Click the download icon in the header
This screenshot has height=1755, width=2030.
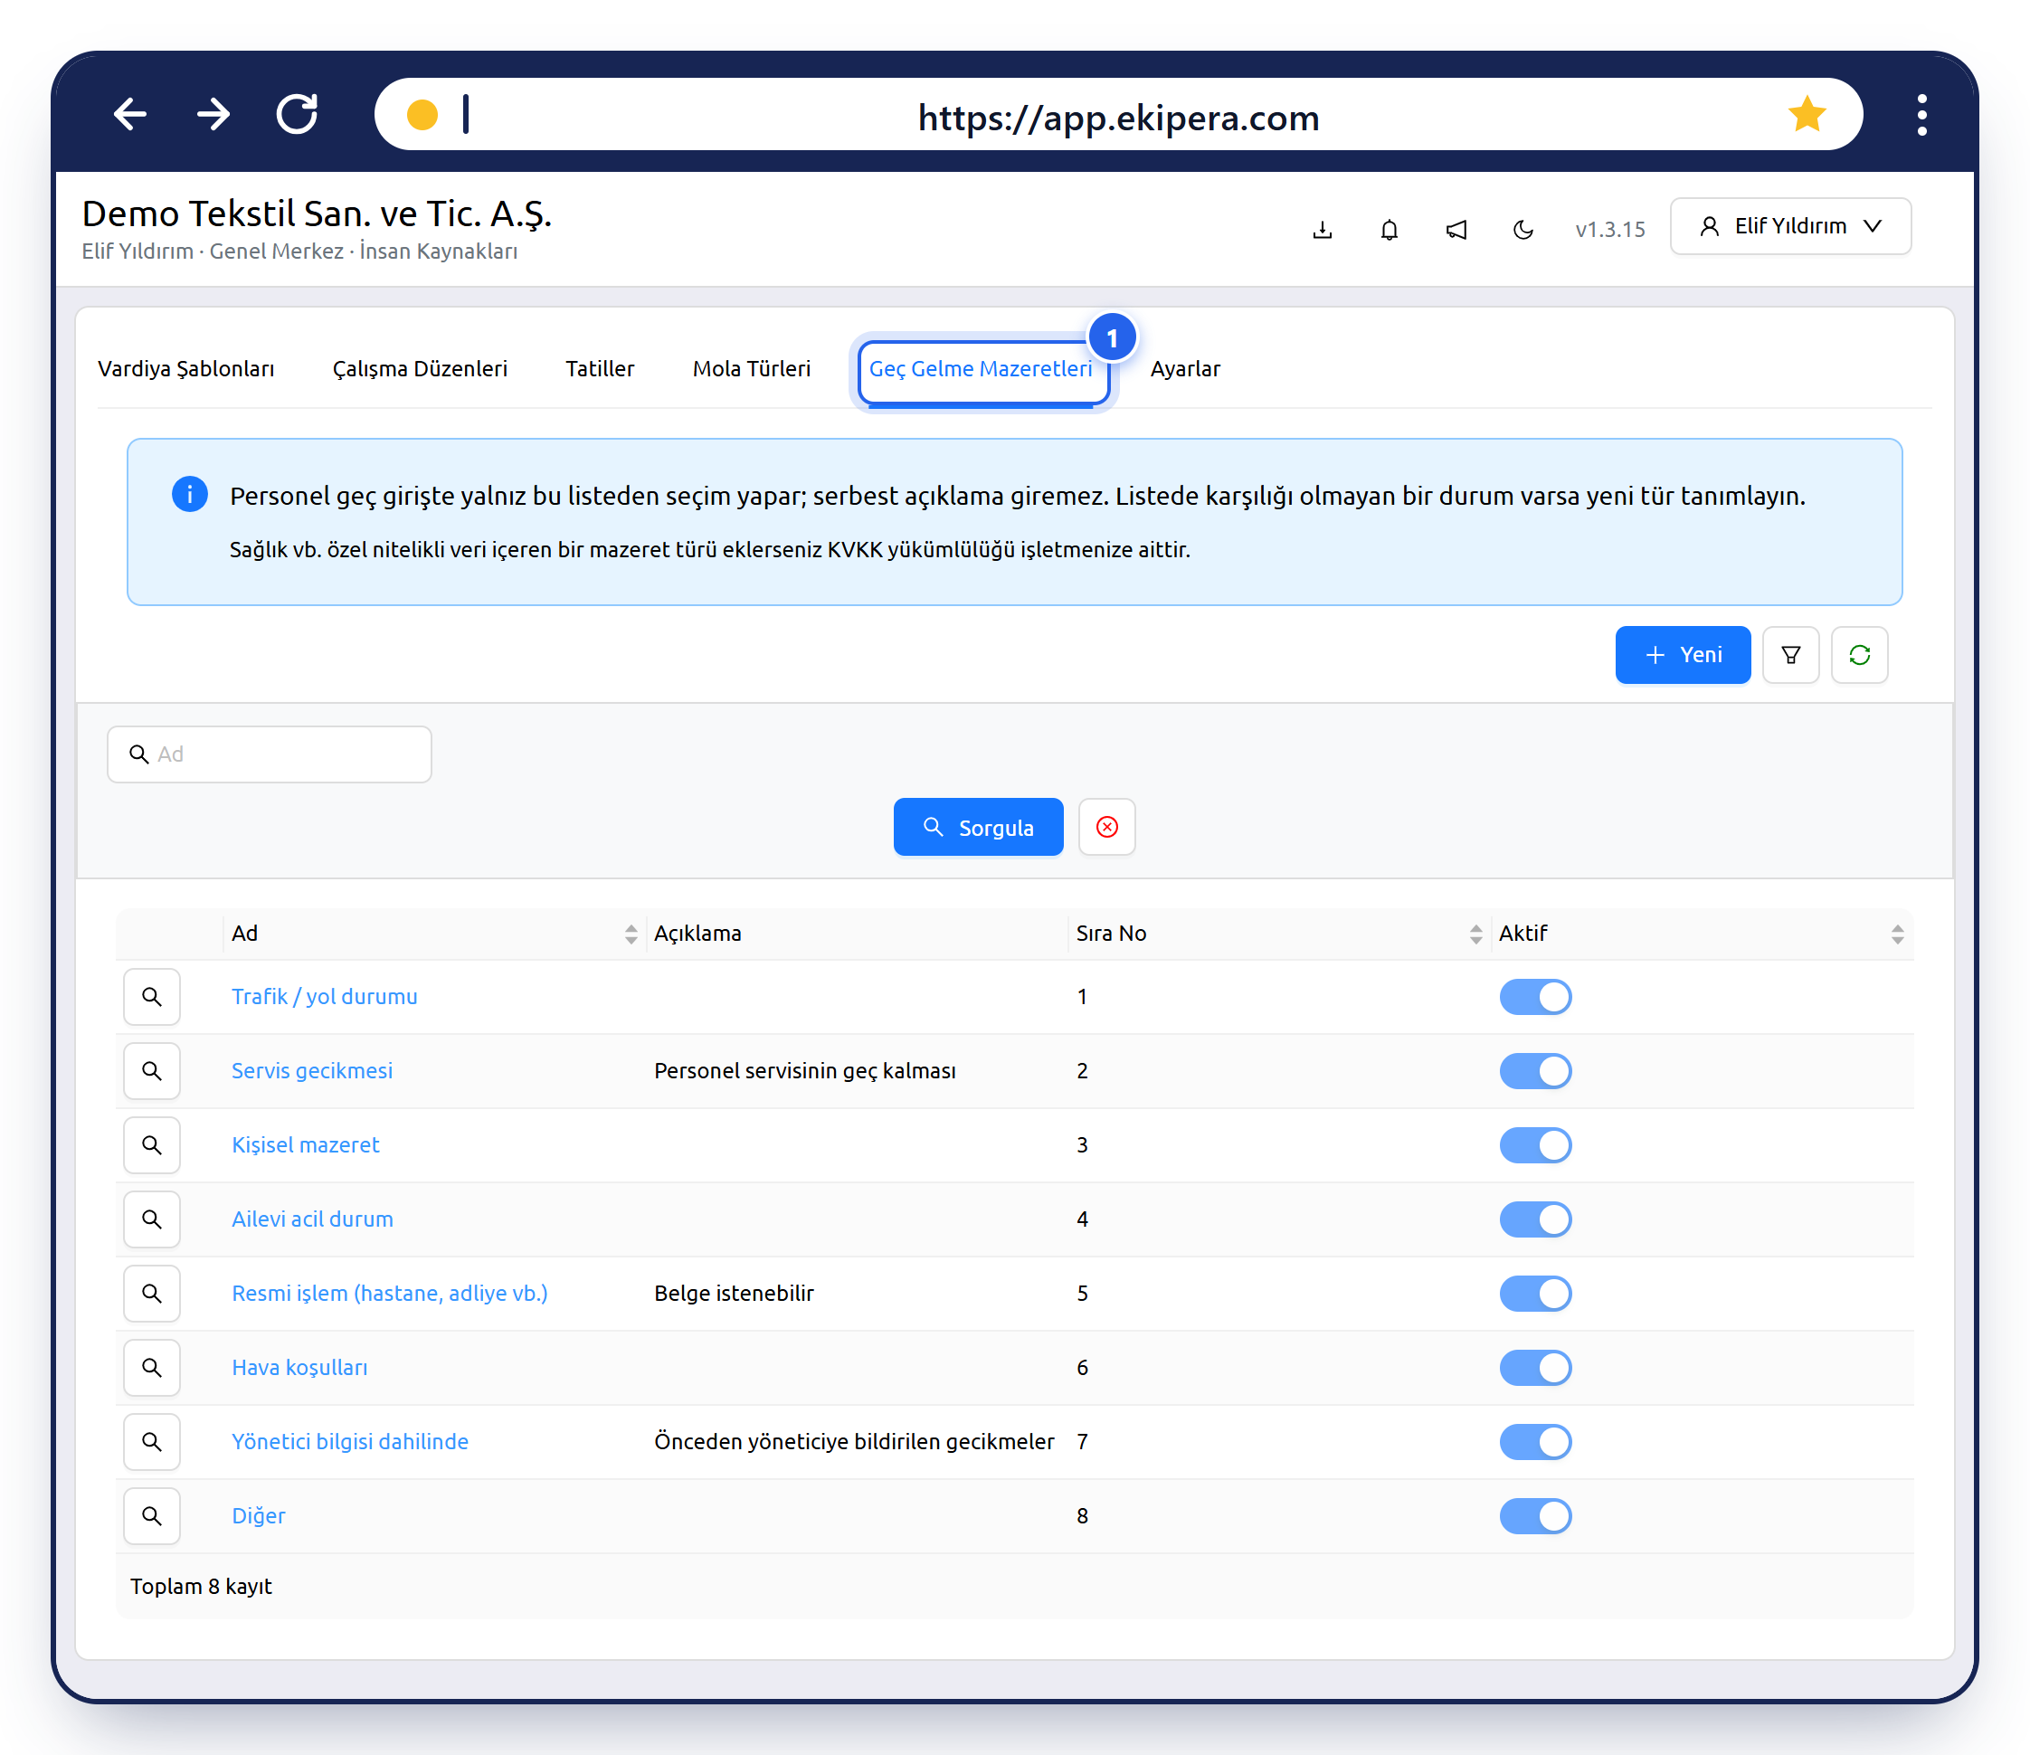[x=1322, y=229]
